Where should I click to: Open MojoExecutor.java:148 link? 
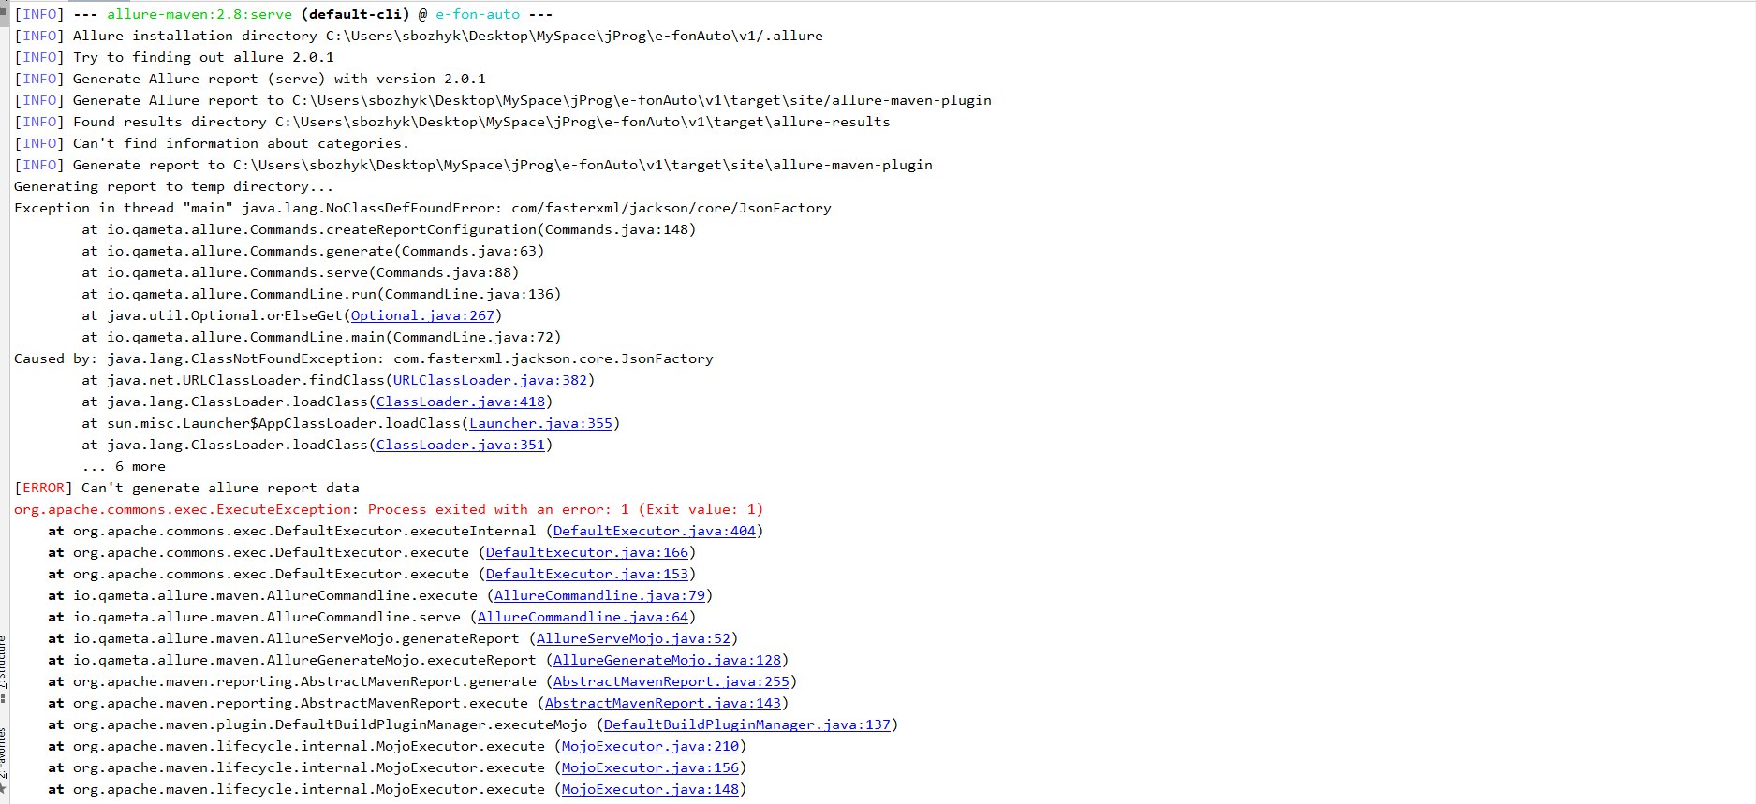point(650,789)
